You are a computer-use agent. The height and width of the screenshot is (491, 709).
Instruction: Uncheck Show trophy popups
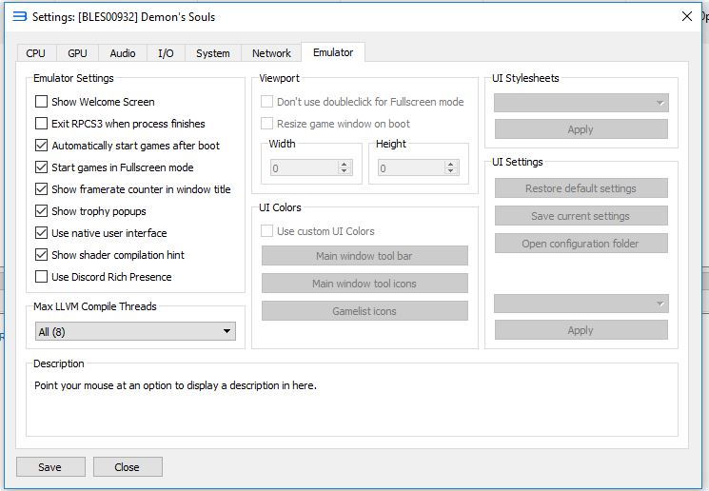(41, 211)
